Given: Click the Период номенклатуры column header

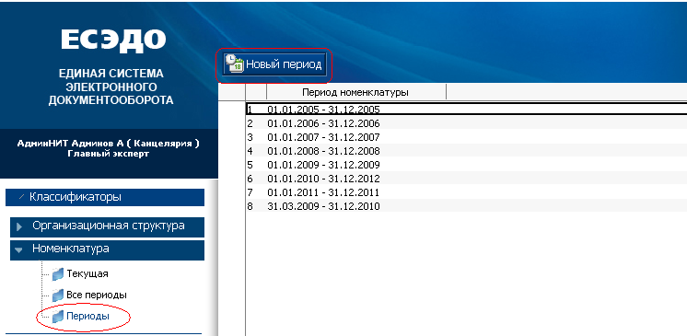Looking at the screenshot, I should click(355, 92).
